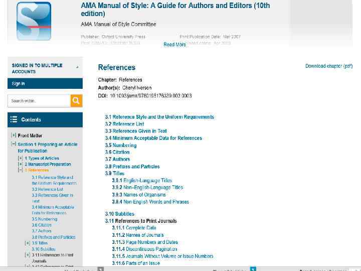
Task: Open 3.11.1 Complete Data
Action: click(x=134, y=228)
